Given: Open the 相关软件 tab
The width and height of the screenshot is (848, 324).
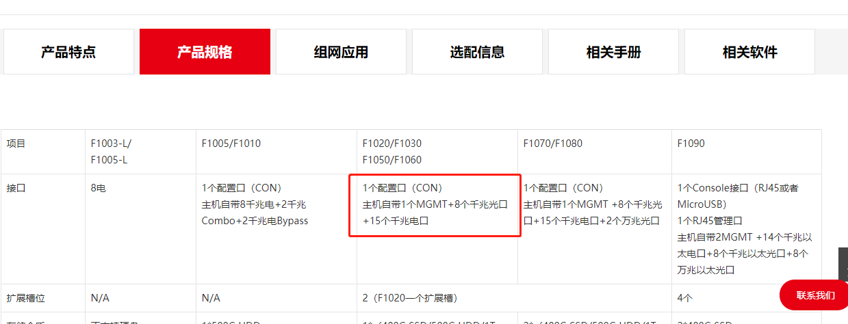Looking at the screenshot, I should coord(749,52).
